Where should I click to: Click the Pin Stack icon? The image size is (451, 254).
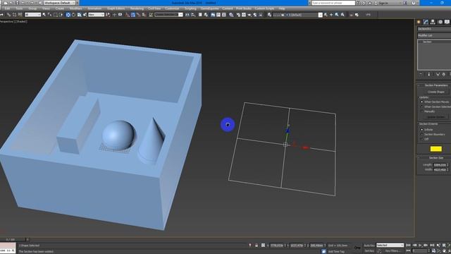[421, 74]
